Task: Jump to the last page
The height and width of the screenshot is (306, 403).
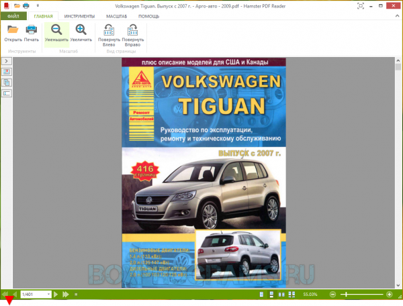Action: [x=66, y=294]
